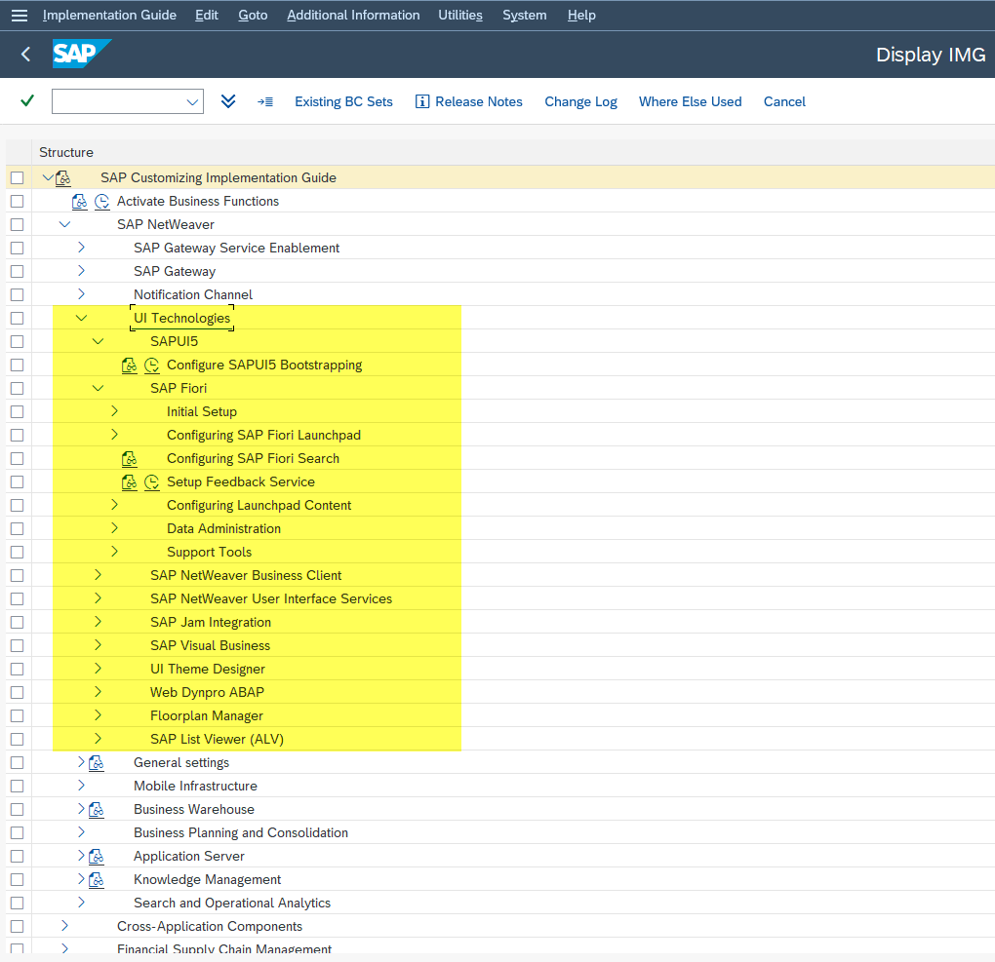
Task: Select the UI Theme Designer row text
Action: [208, 669]
